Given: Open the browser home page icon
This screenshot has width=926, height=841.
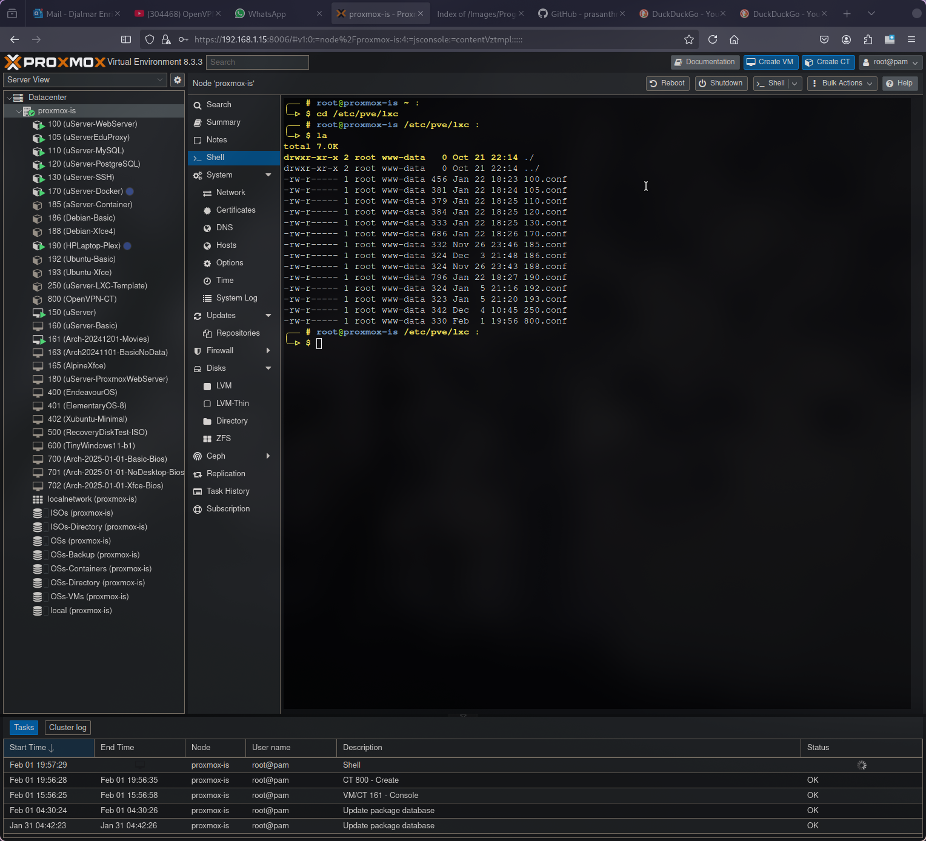Looking at the screenshot, I should pos(734,39).
